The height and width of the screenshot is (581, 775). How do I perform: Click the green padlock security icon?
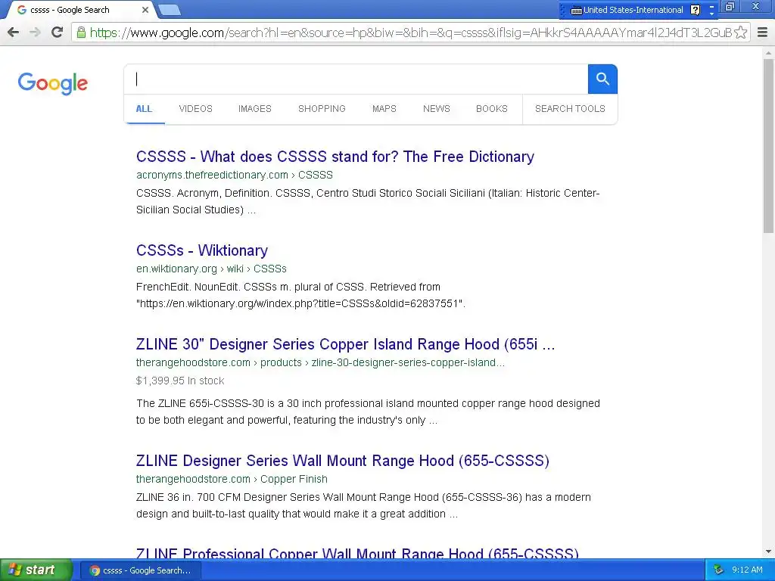[x=81, y=33]
